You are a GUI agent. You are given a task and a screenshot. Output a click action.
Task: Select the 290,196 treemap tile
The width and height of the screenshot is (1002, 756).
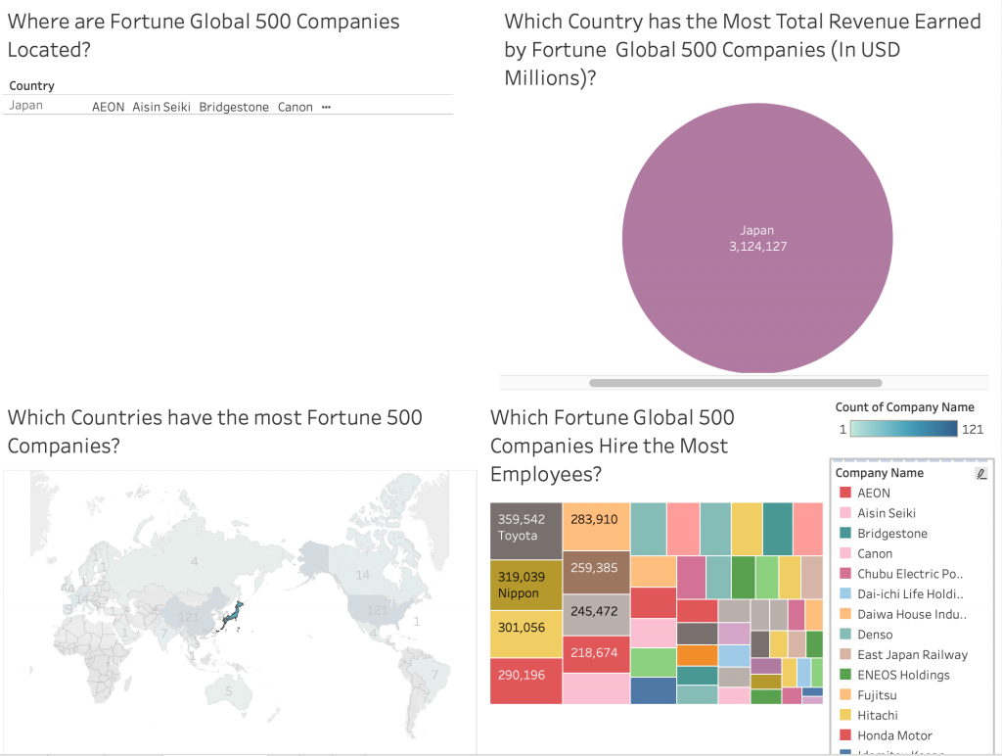tap(525, 682)
